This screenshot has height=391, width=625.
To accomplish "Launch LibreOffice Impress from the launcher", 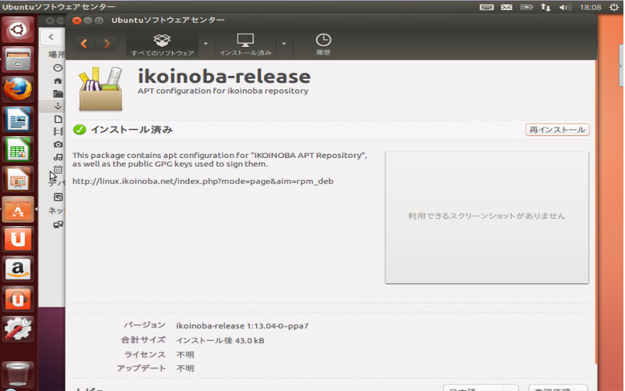I will pos(18,179).
